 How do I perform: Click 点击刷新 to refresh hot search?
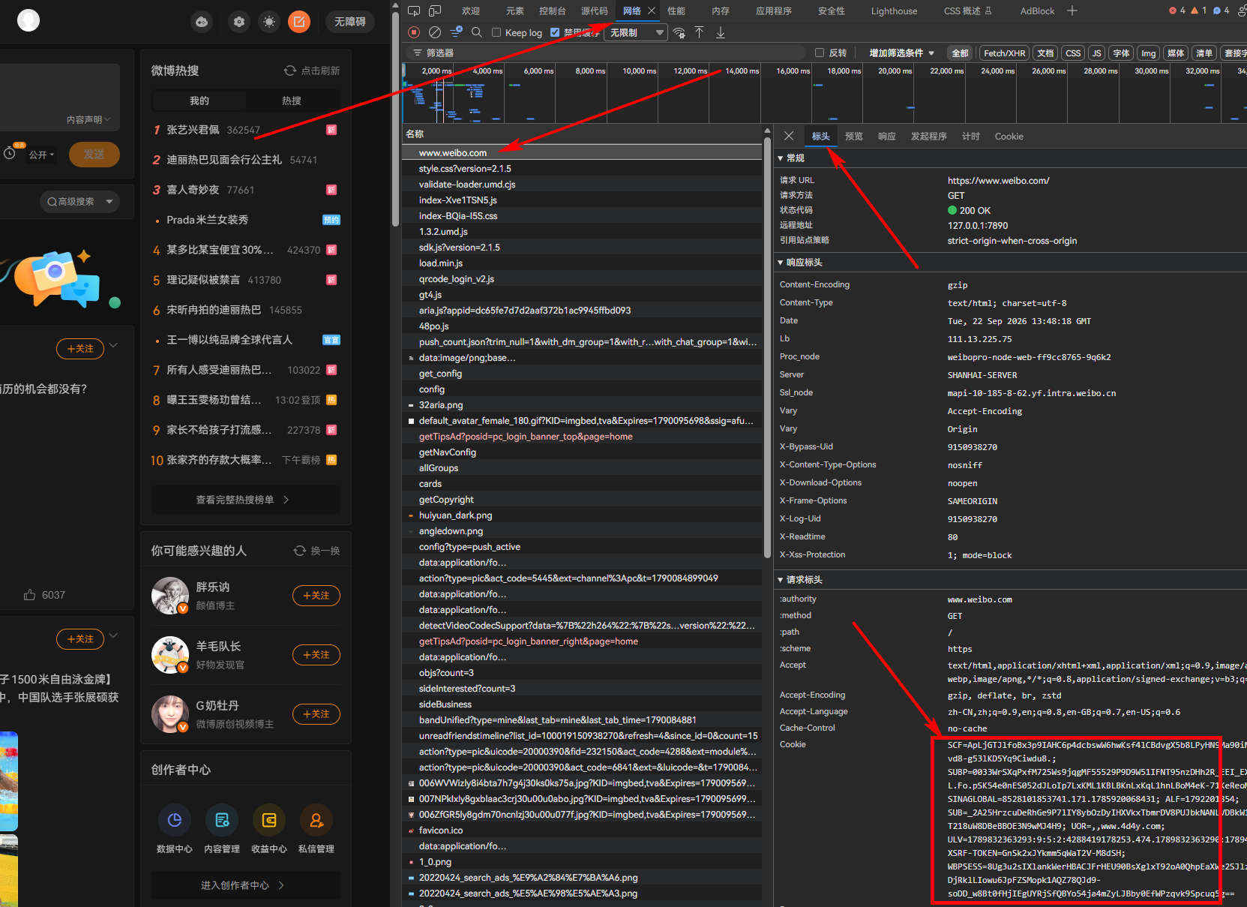312,71
